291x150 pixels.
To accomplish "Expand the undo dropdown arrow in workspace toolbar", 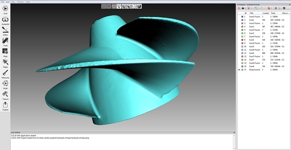I will tap(258, 8).
